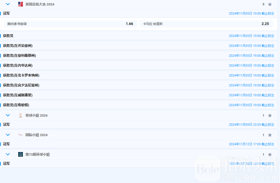The width and height of the screenshot is (280, 183).
Task: Open 冠军 market under 美国总统大选 2024
Action: 139,14
